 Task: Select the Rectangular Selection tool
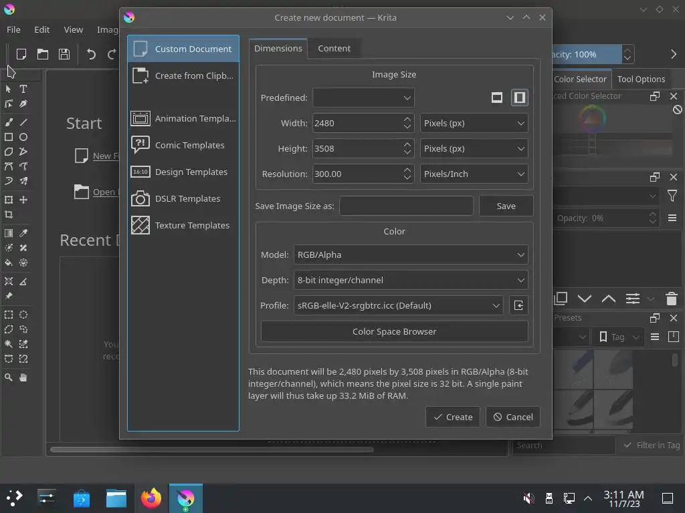pyautogui.click(x=8, y=315)
